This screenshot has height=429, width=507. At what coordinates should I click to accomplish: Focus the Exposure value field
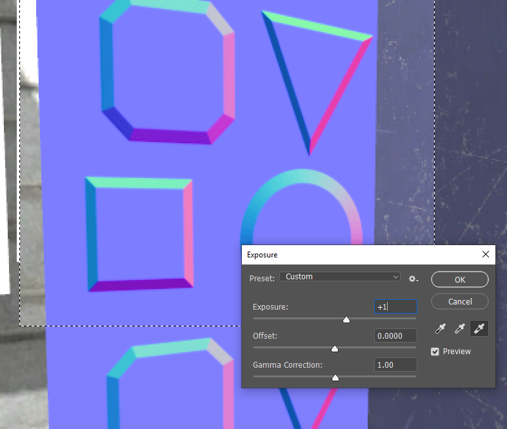click(x=396, y=306)
